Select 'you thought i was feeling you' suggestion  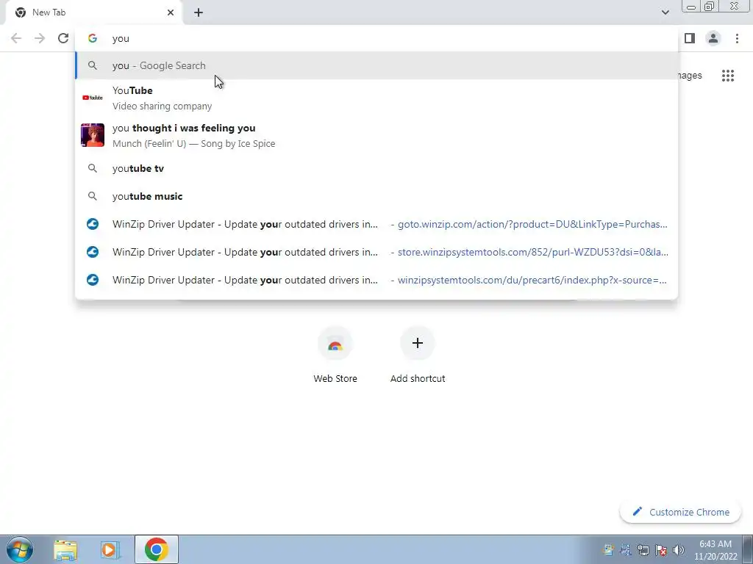[x=377, y=135]
